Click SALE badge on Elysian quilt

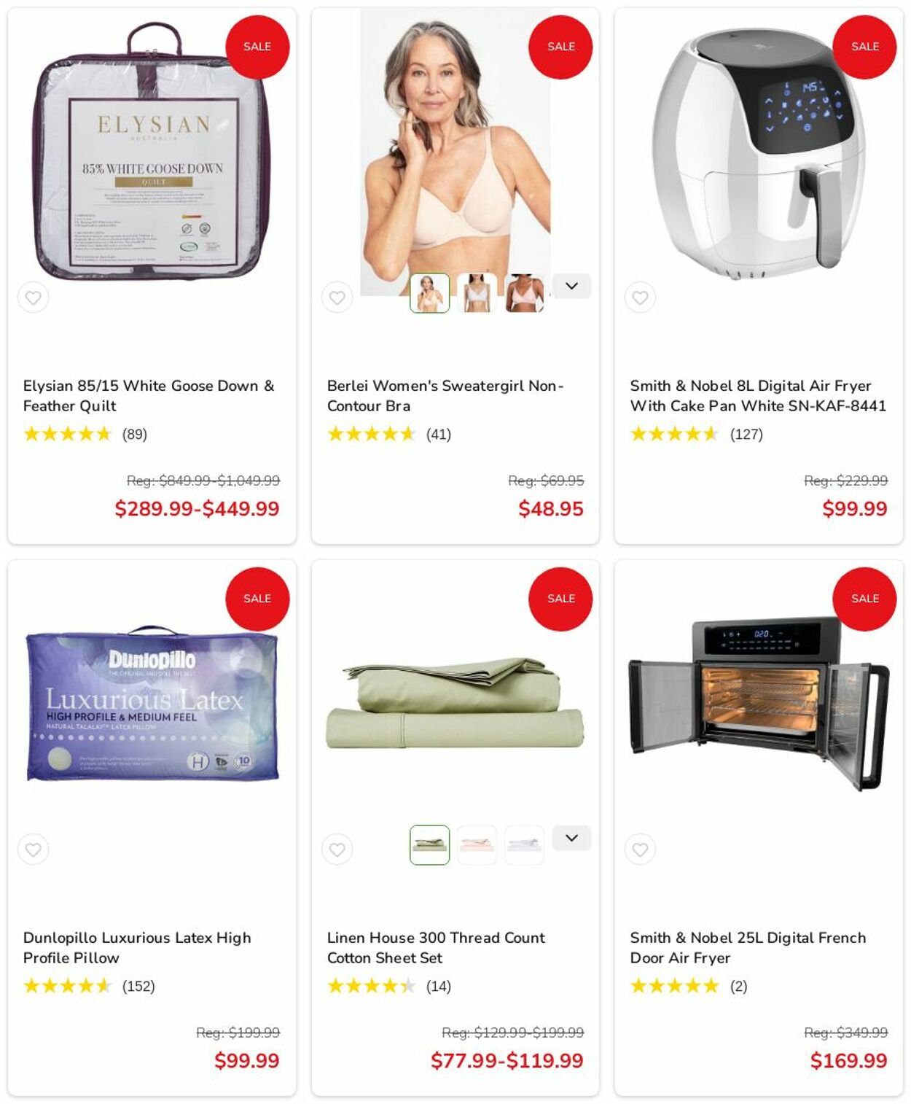tap(257, 47)
